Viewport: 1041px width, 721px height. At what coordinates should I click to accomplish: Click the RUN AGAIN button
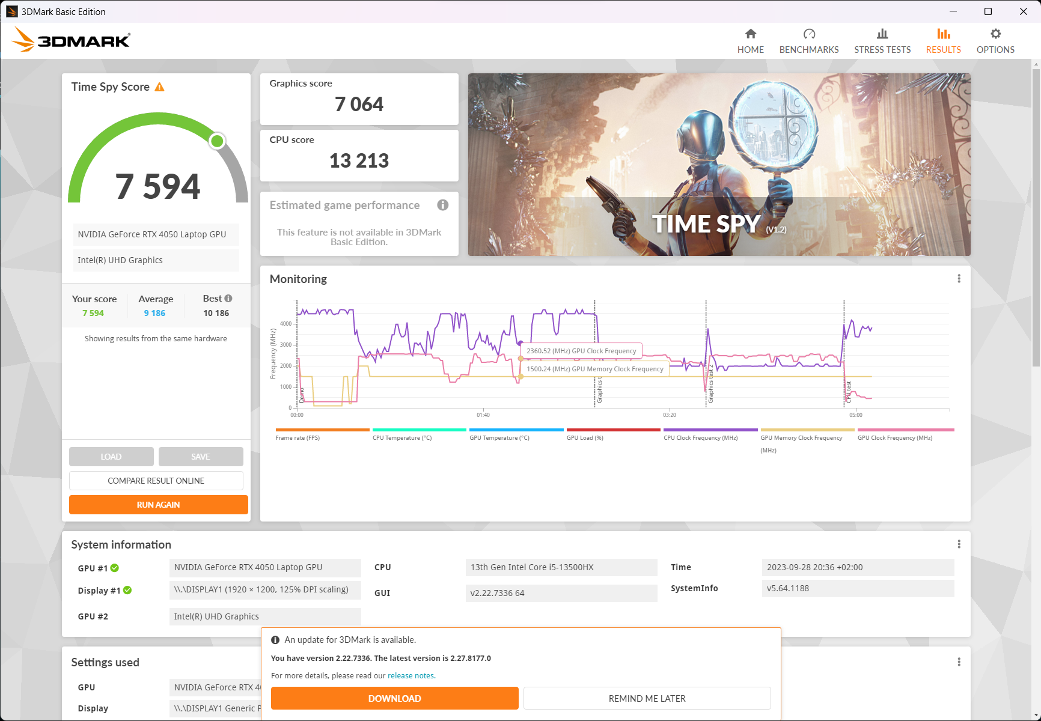[159, 505]
